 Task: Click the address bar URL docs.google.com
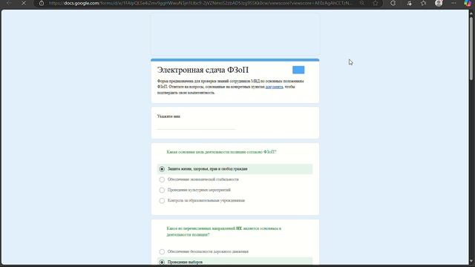tap(200, 3)
